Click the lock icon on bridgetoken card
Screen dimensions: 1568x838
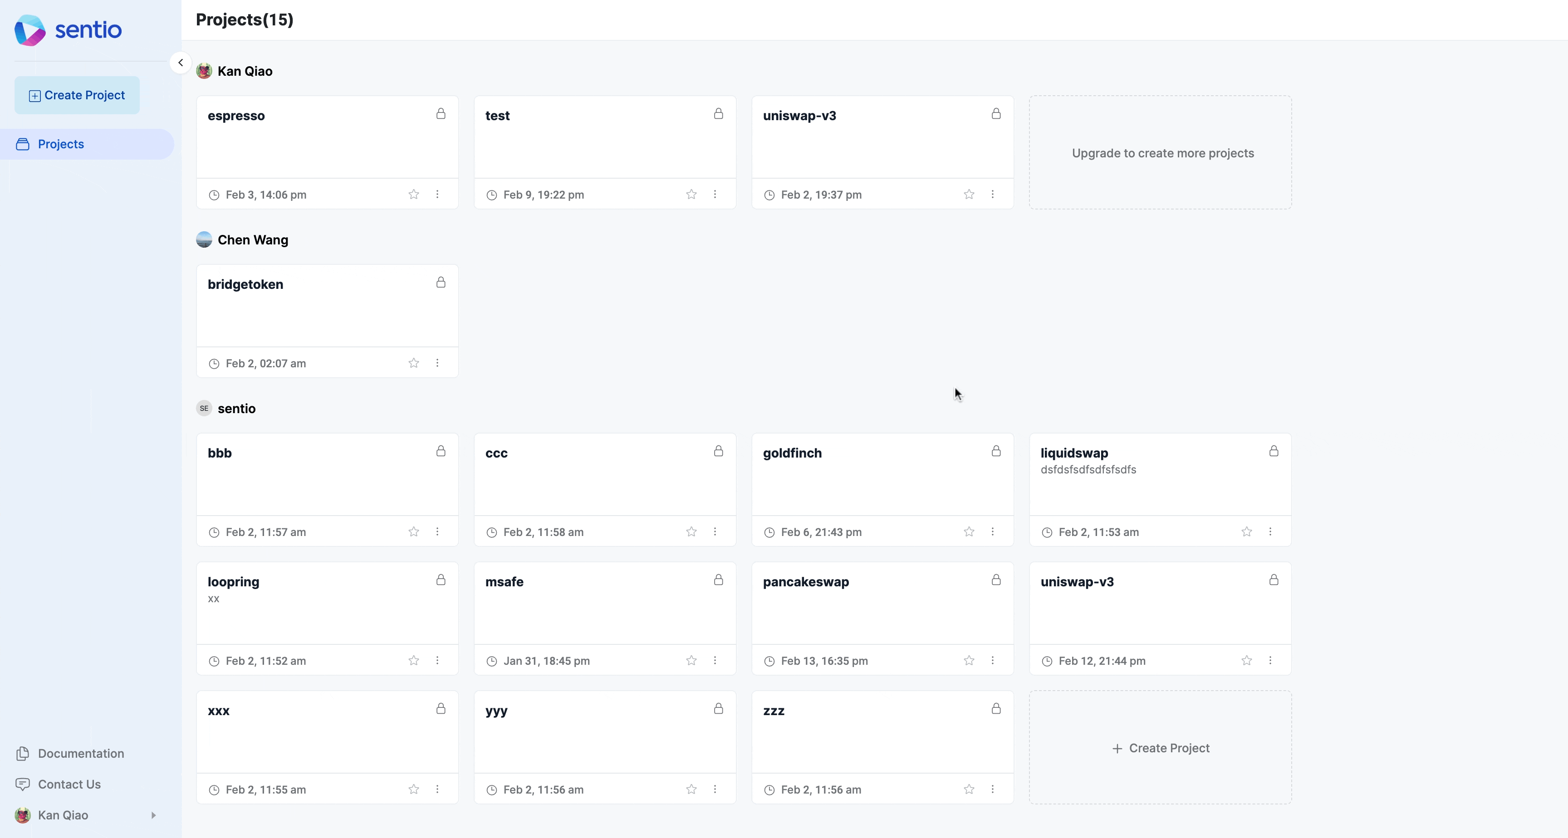click(441, 283)
